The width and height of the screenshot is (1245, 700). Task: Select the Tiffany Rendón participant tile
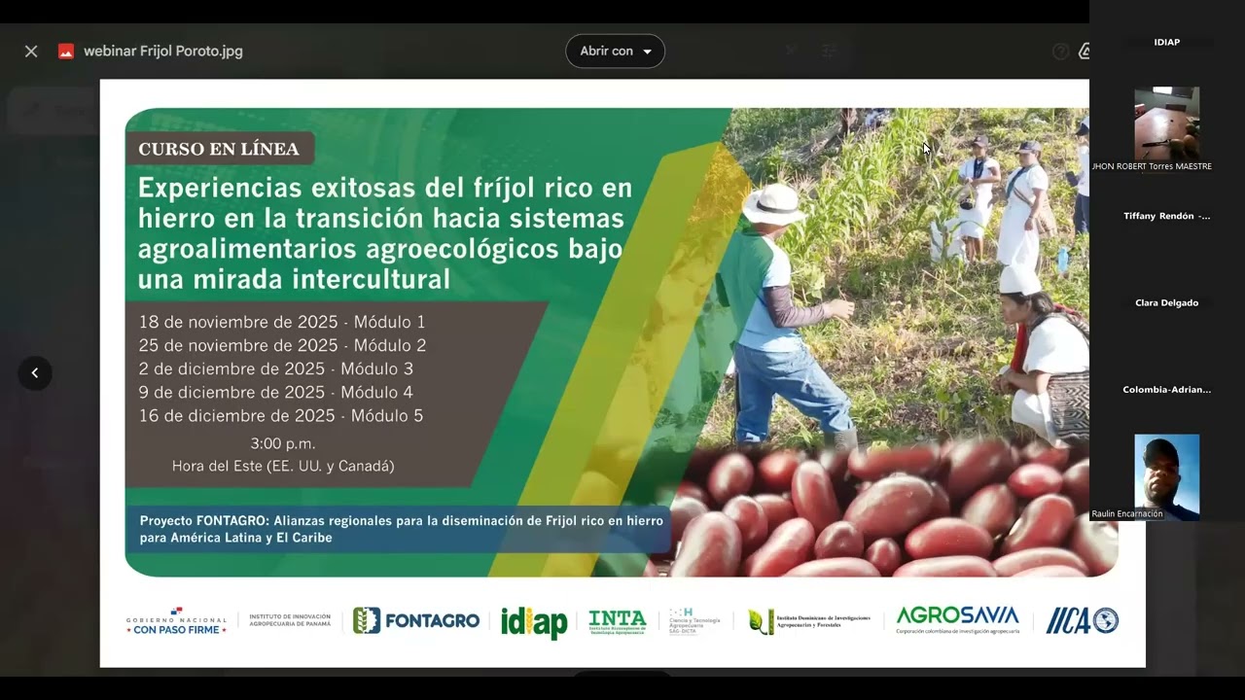pyautogui.click(x=1166, y=216)
